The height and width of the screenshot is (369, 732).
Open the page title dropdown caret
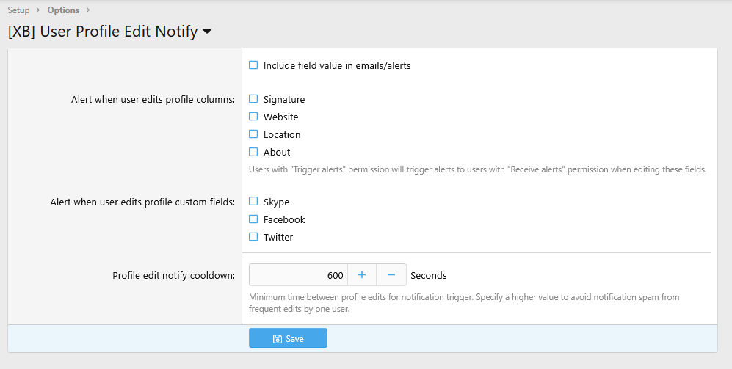pos(207,32)
